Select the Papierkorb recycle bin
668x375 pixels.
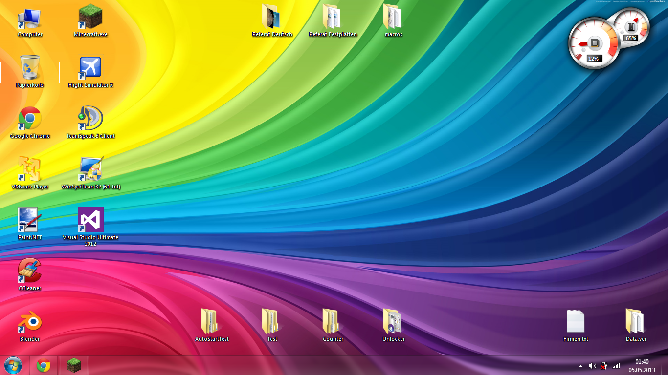click(x=30, y=68)
